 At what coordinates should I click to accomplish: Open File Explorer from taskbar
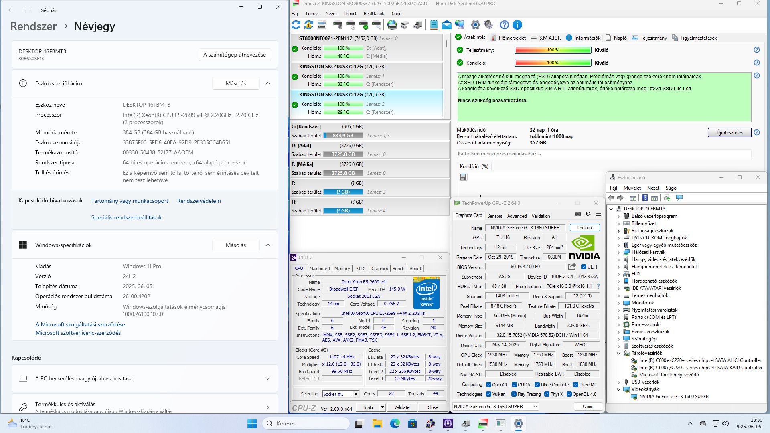coord(377,423)
